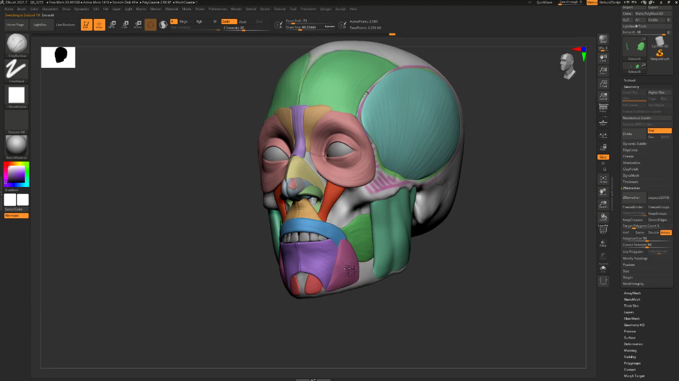Open the FreeHand stroke picker
Screen dimensions: 679x381
click(x=17, y=71)
